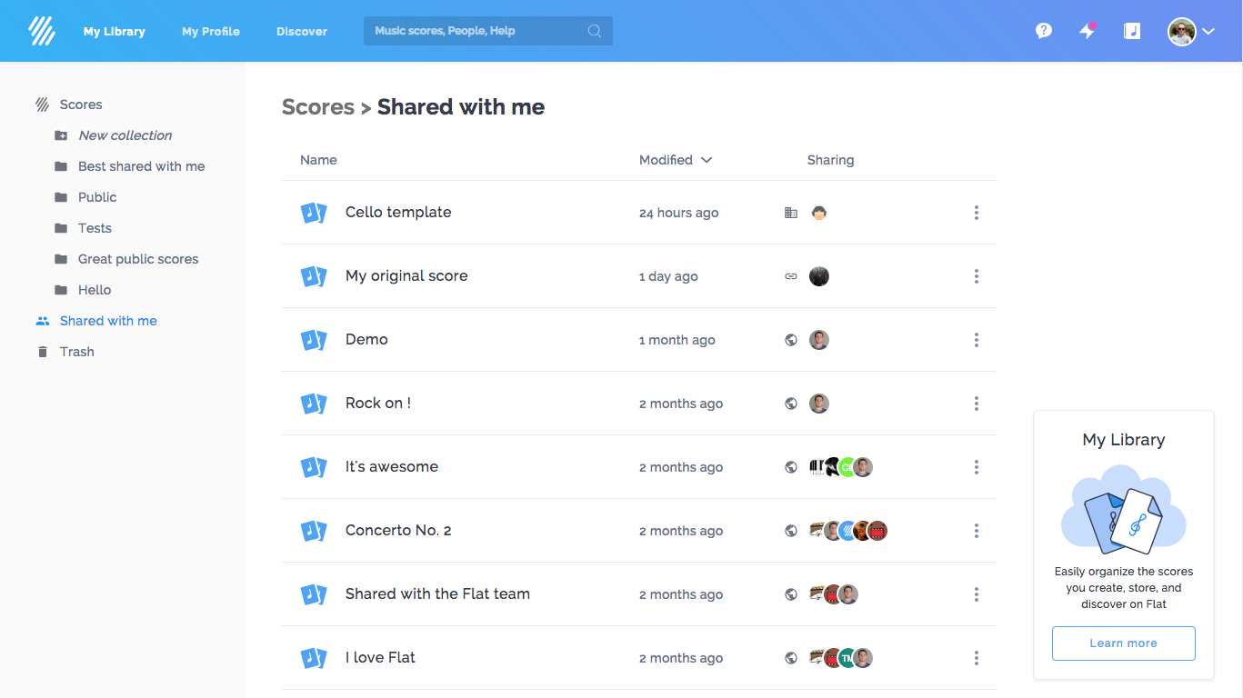Open the help question mark icon
This screenshot has width=1243, height=698.
(1044, 31)
